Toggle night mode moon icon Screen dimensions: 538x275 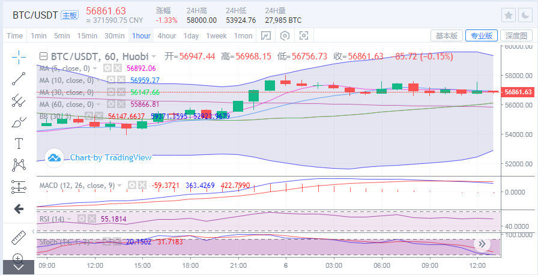pos(525,16)
